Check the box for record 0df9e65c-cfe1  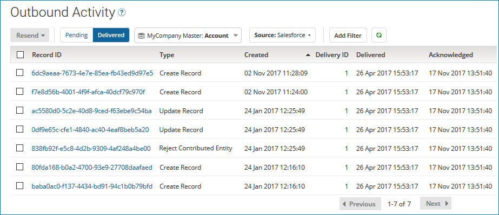[x=19, y=129]
